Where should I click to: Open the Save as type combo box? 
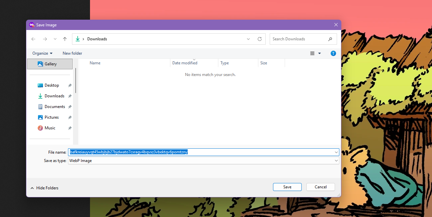click(x=203, y=161)
